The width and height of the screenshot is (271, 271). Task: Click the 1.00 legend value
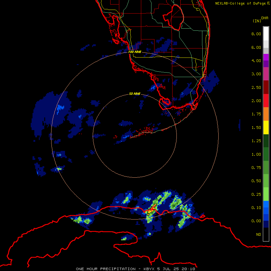point(256,154)
